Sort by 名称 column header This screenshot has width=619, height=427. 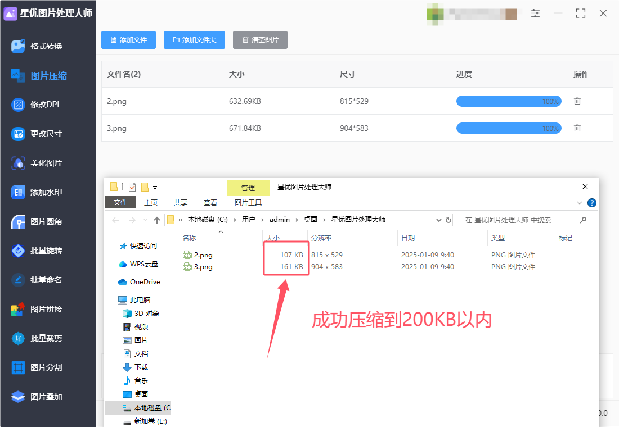tap(189, 238)
